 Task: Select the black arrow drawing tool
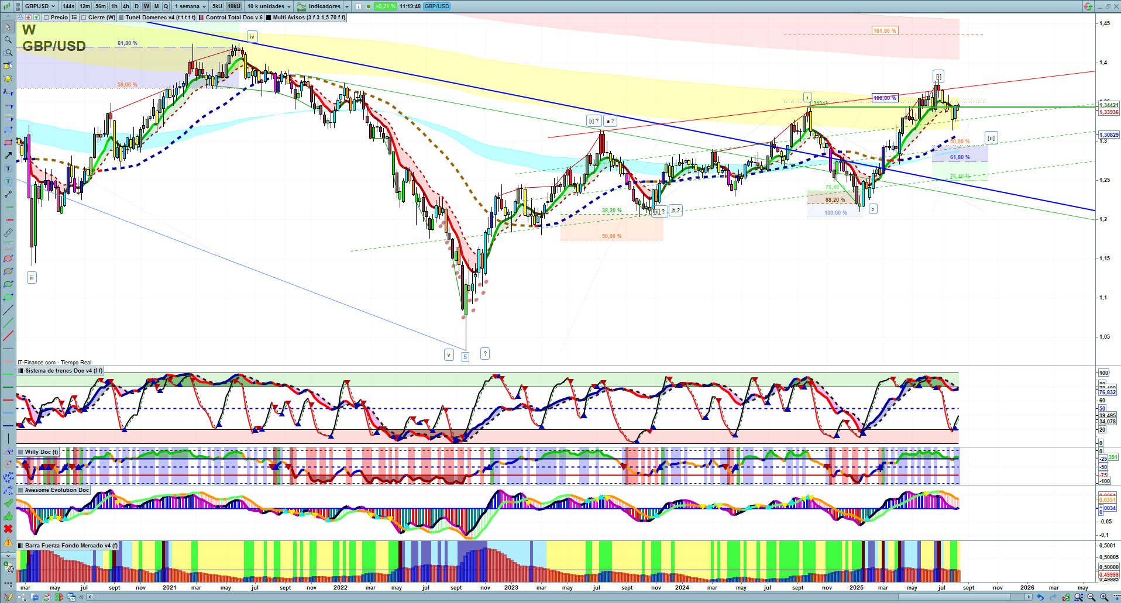tap(8, 156)
